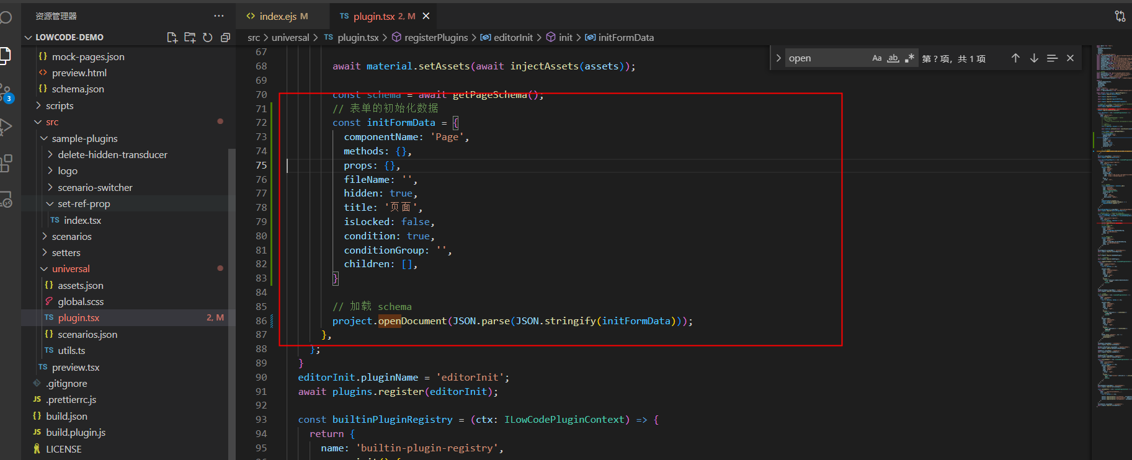The height and width of the screenshot is (460, 1132).
Task: Open scenarios.json file
Action: pyautogui.click(x=87, y=334)
